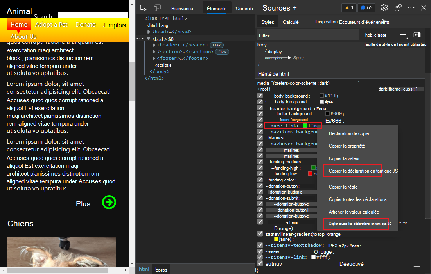Viewport: 431px width, 274px height.
Task: Open the #fff sitenav-link color swatch
Action: tap(313, 257)
